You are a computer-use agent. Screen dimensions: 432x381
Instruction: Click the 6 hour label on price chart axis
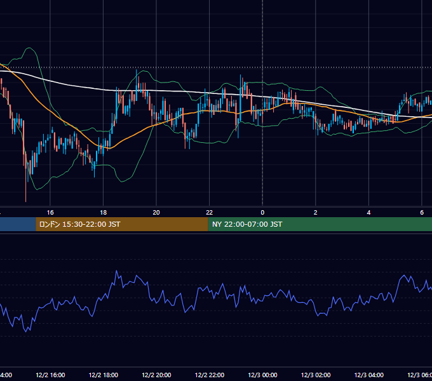tap(422, 213)
